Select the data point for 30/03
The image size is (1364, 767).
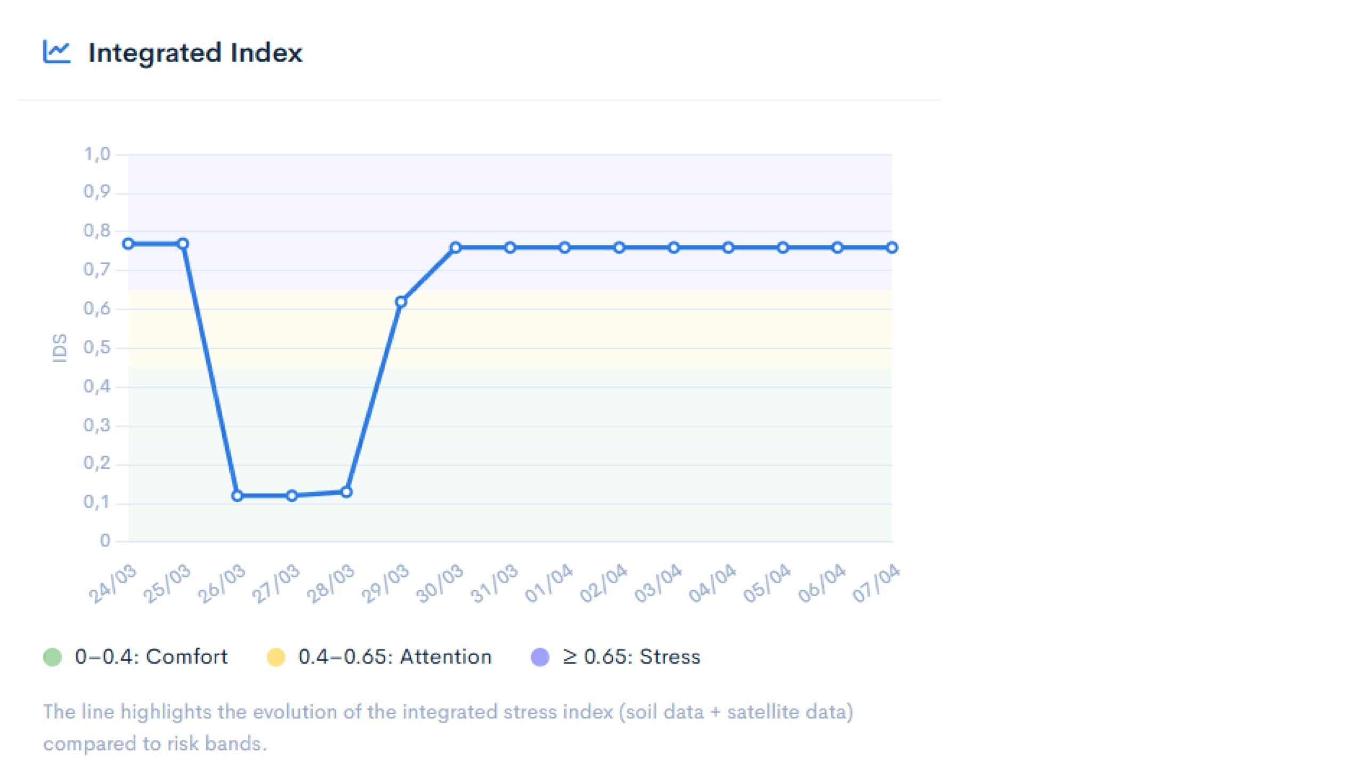[456, 248]
